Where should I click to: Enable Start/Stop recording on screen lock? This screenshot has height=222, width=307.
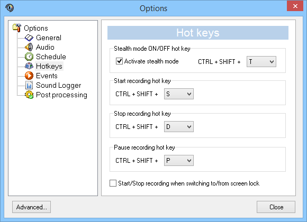tap(113, 183)
